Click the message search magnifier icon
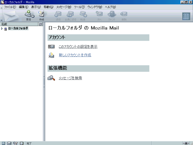Screen dimensions: 193x145 coord(51,78)
